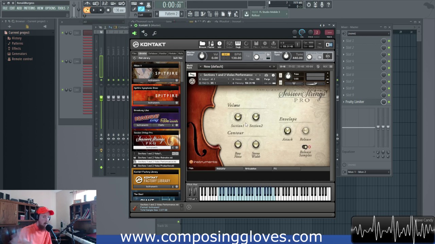Select rack page 17-32
The image size is (435, 244).
tap(292, 66)
